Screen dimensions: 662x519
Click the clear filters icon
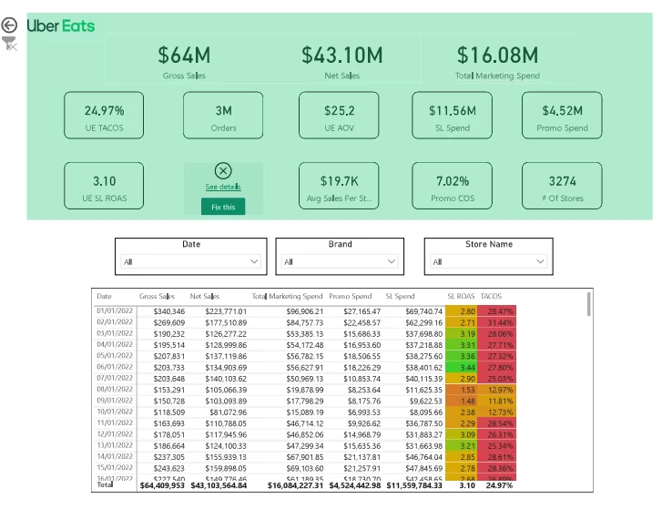(x=9, y=44)
